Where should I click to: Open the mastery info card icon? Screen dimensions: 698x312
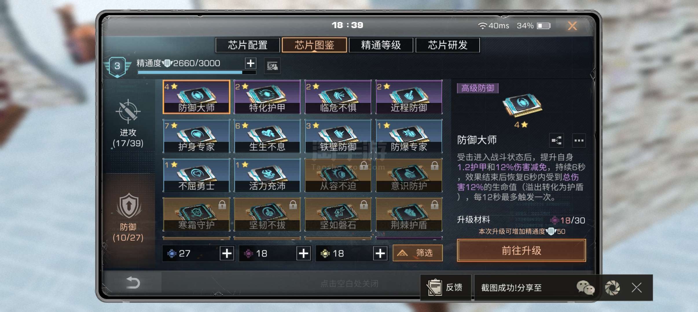(x=272, y=66)
